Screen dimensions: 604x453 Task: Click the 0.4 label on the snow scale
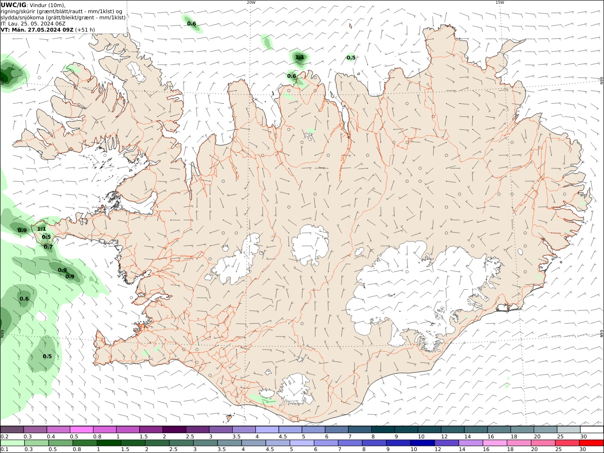point(50,436)
